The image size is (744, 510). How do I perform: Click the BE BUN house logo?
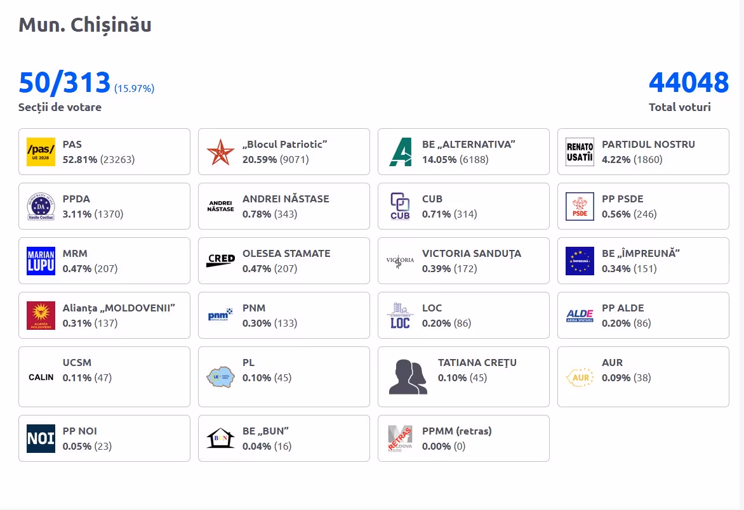[221, 438]
